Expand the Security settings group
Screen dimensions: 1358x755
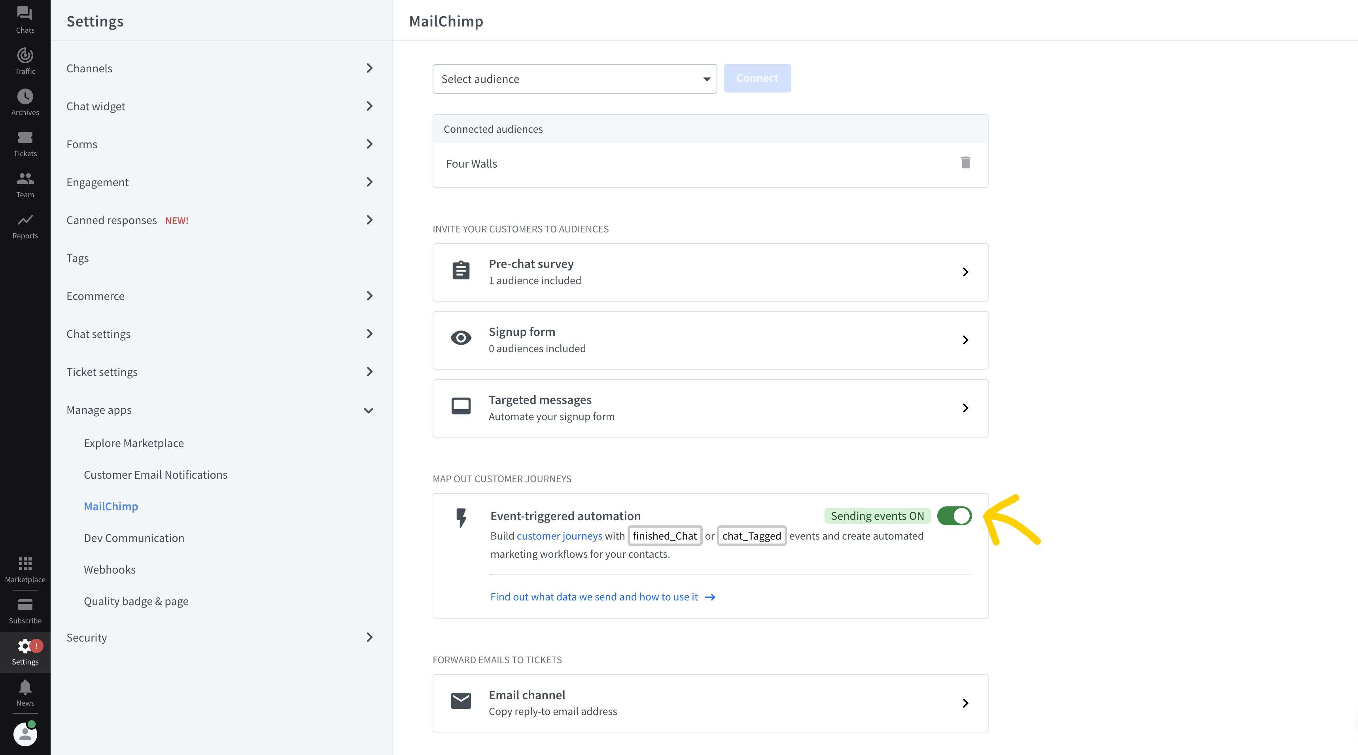coord(369,638)
